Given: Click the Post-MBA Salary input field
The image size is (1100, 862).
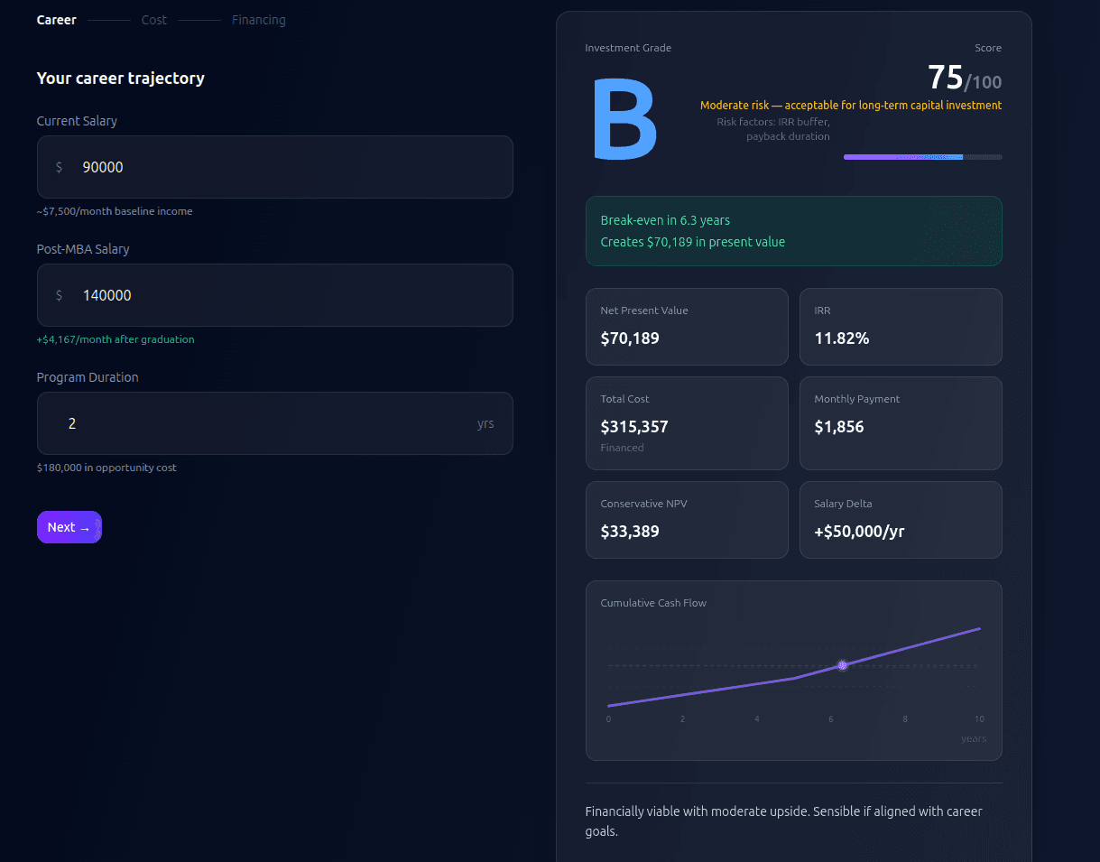Looking at the screenshot, I should tap(274, 294).
